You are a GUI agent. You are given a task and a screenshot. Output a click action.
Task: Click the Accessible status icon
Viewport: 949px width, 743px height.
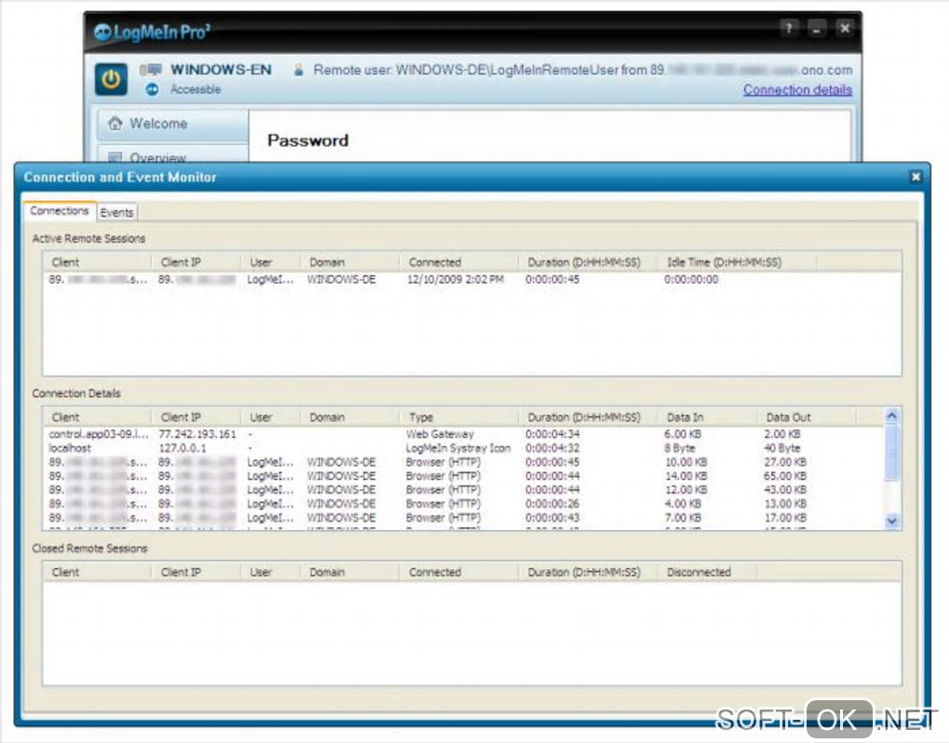(x=152, y=89)
